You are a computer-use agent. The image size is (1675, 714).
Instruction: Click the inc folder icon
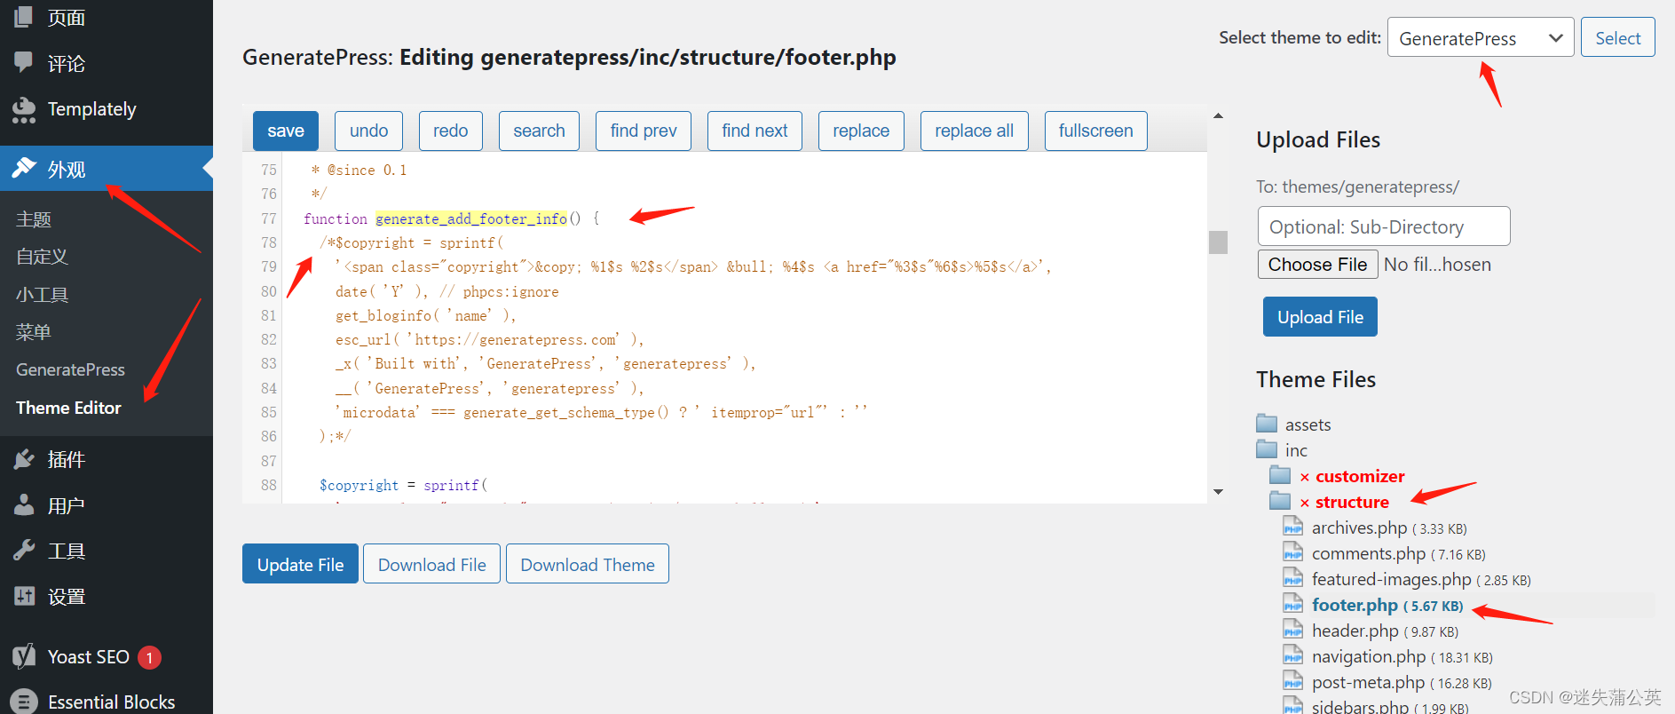[1267, 449]
